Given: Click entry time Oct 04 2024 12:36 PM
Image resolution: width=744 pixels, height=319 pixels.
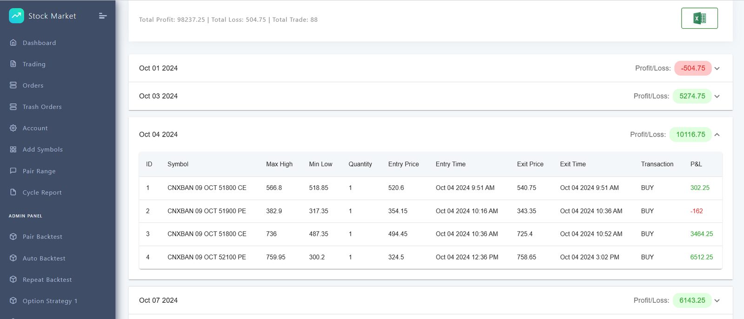Looking at the screenshot, I should 467,257.
